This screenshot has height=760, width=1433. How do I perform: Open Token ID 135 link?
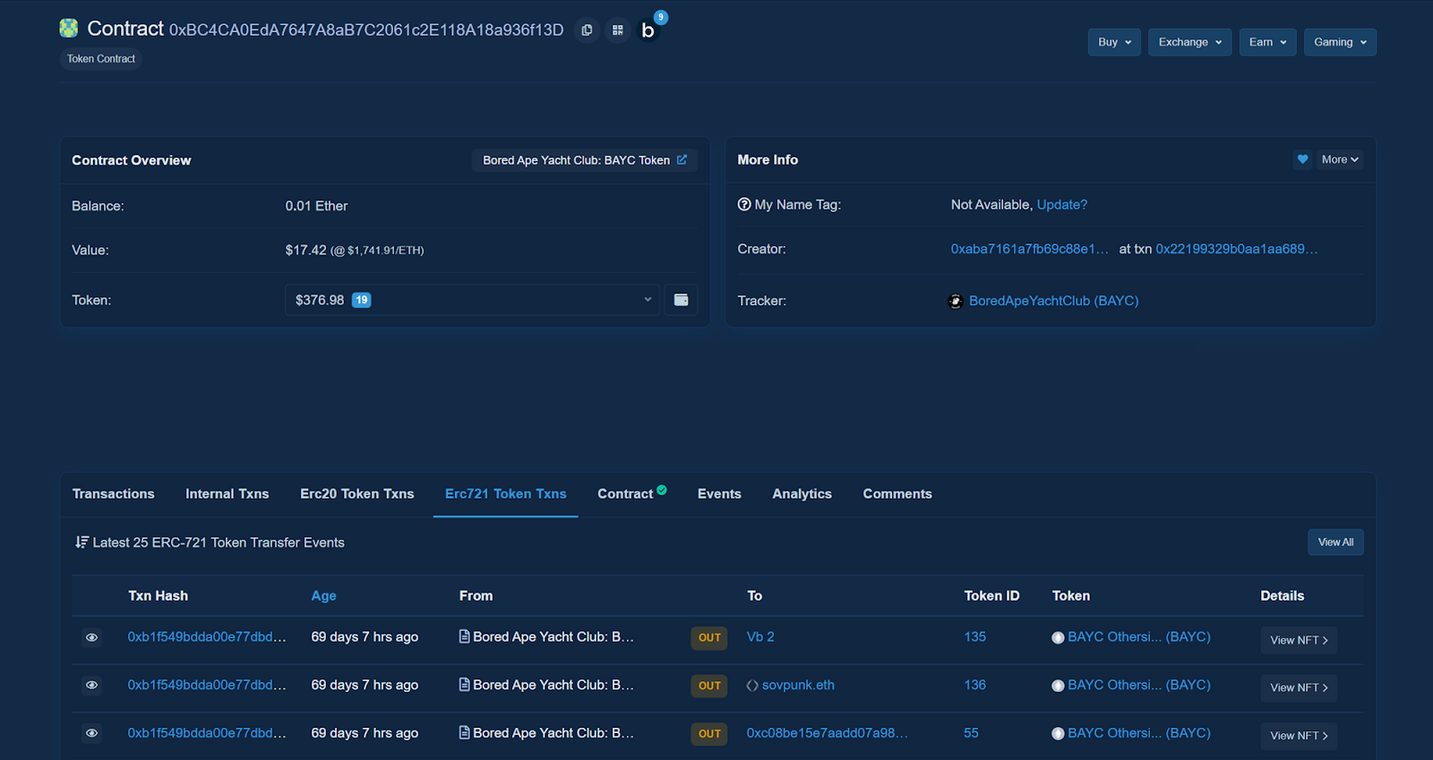click(x=974, y=637)
